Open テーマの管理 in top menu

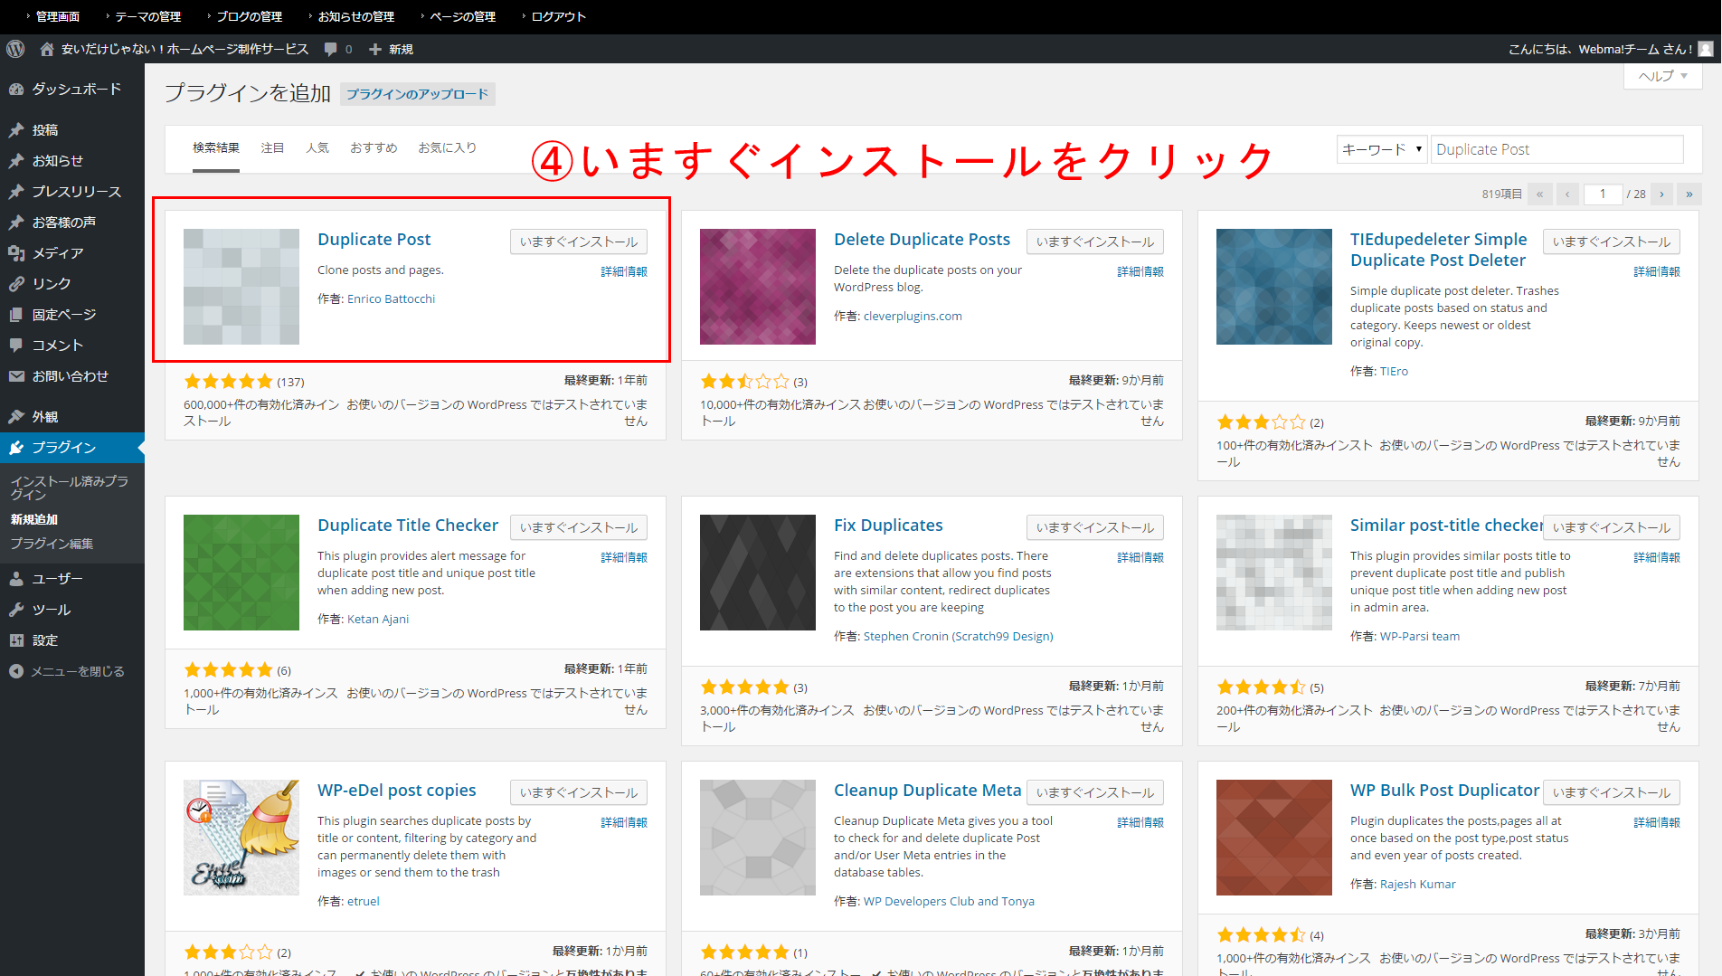(x=147, y=16)
